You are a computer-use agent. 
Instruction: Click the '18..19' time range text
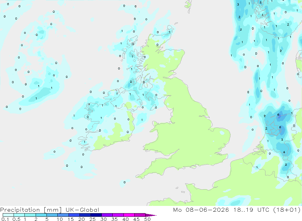click(x=243, y=210)
